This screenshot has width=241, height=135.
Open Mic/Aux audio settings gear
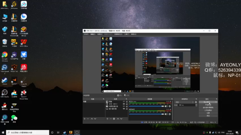click(x=170, y=106)
